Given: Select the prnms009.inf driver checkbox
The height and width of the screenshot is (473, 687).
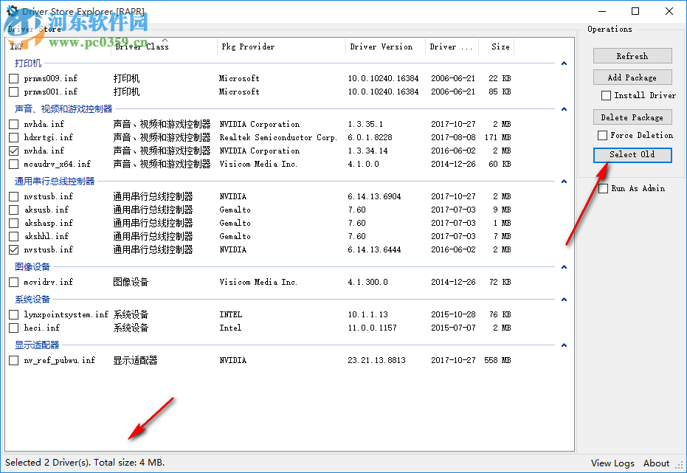Looking at the screenshot, I should tap(13, 78).
